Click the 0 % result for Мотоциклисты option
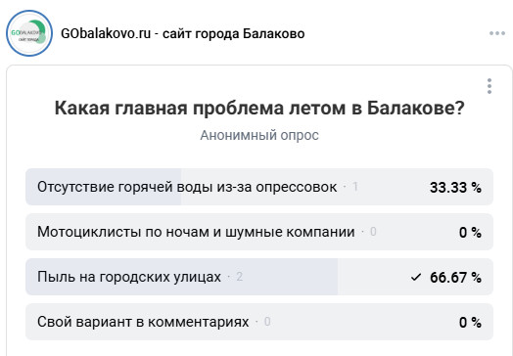Image resolution: width=513 pixels, height=356 pixels. pyautogui.click(x=470, y=233)
